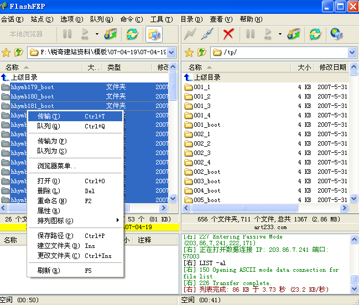Image resolution: width=359 pixels, height=305 pixels.
Task: Sort remote list by 修改日期 column header
Action: (x=332, y=68)
